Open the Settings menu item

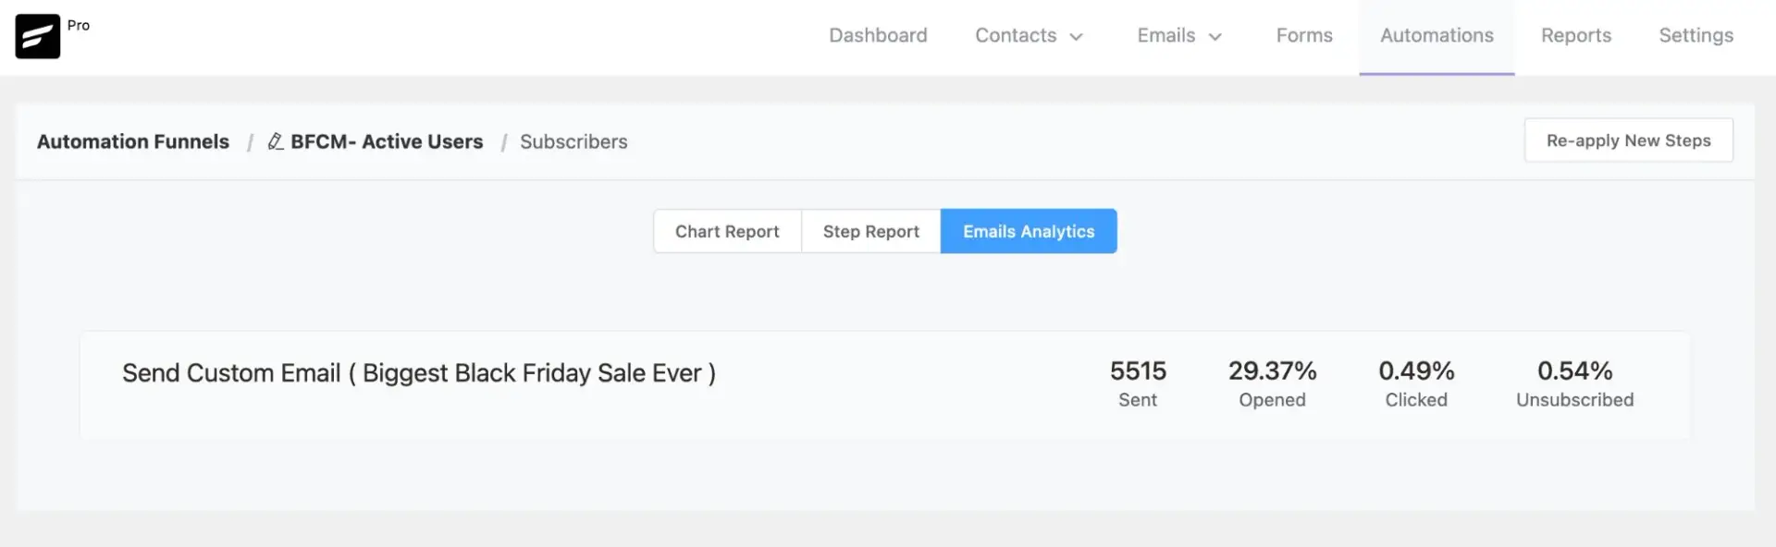click(x=1696, y=35)
